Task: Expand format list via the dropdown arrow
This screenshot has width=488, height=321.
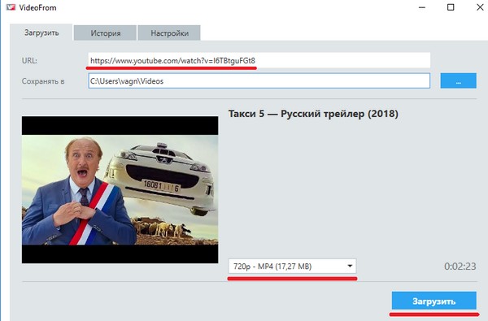Action: (350, 267)
